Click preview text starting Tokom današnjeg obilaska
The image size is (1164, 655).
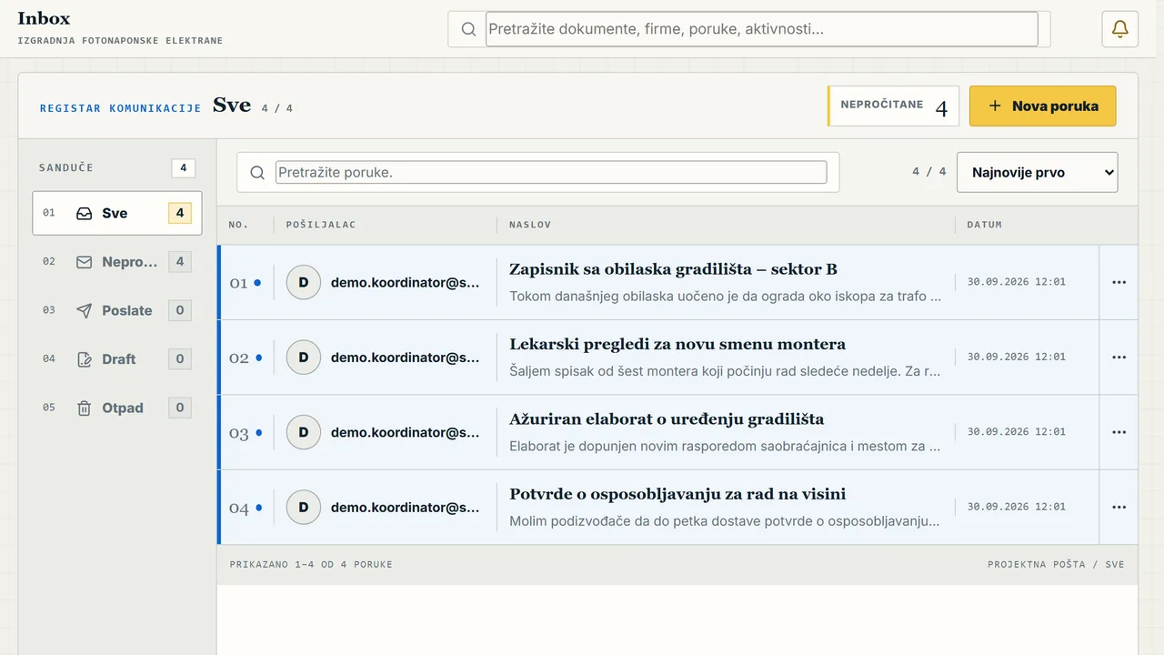[725, 296]
